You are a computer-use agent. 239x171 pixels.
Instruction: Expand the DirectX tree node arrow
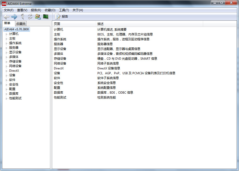click(6, 71)
